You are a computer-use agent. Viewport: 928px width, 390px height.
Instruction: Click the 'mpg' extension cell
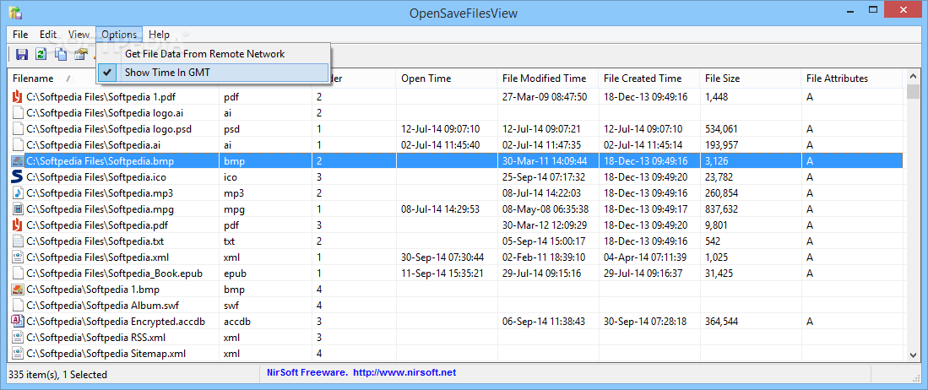(265, 209)
